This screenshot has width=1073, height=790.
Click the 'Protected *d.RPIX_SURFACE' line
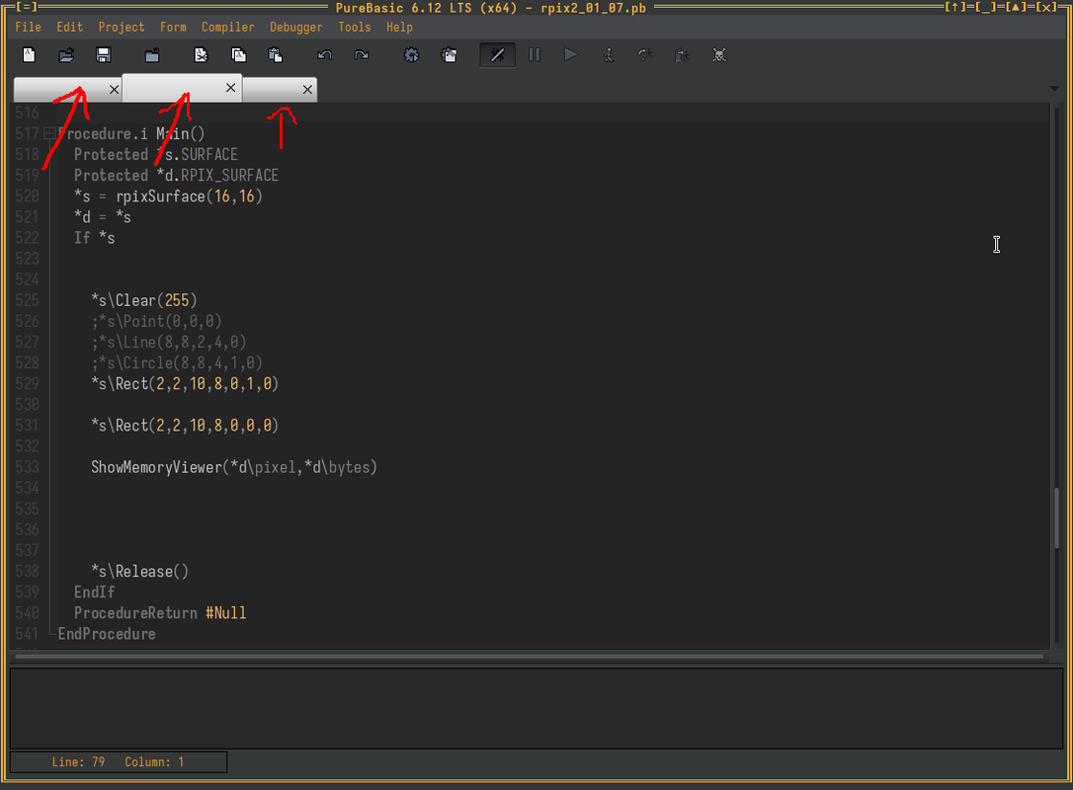point(176,175)
